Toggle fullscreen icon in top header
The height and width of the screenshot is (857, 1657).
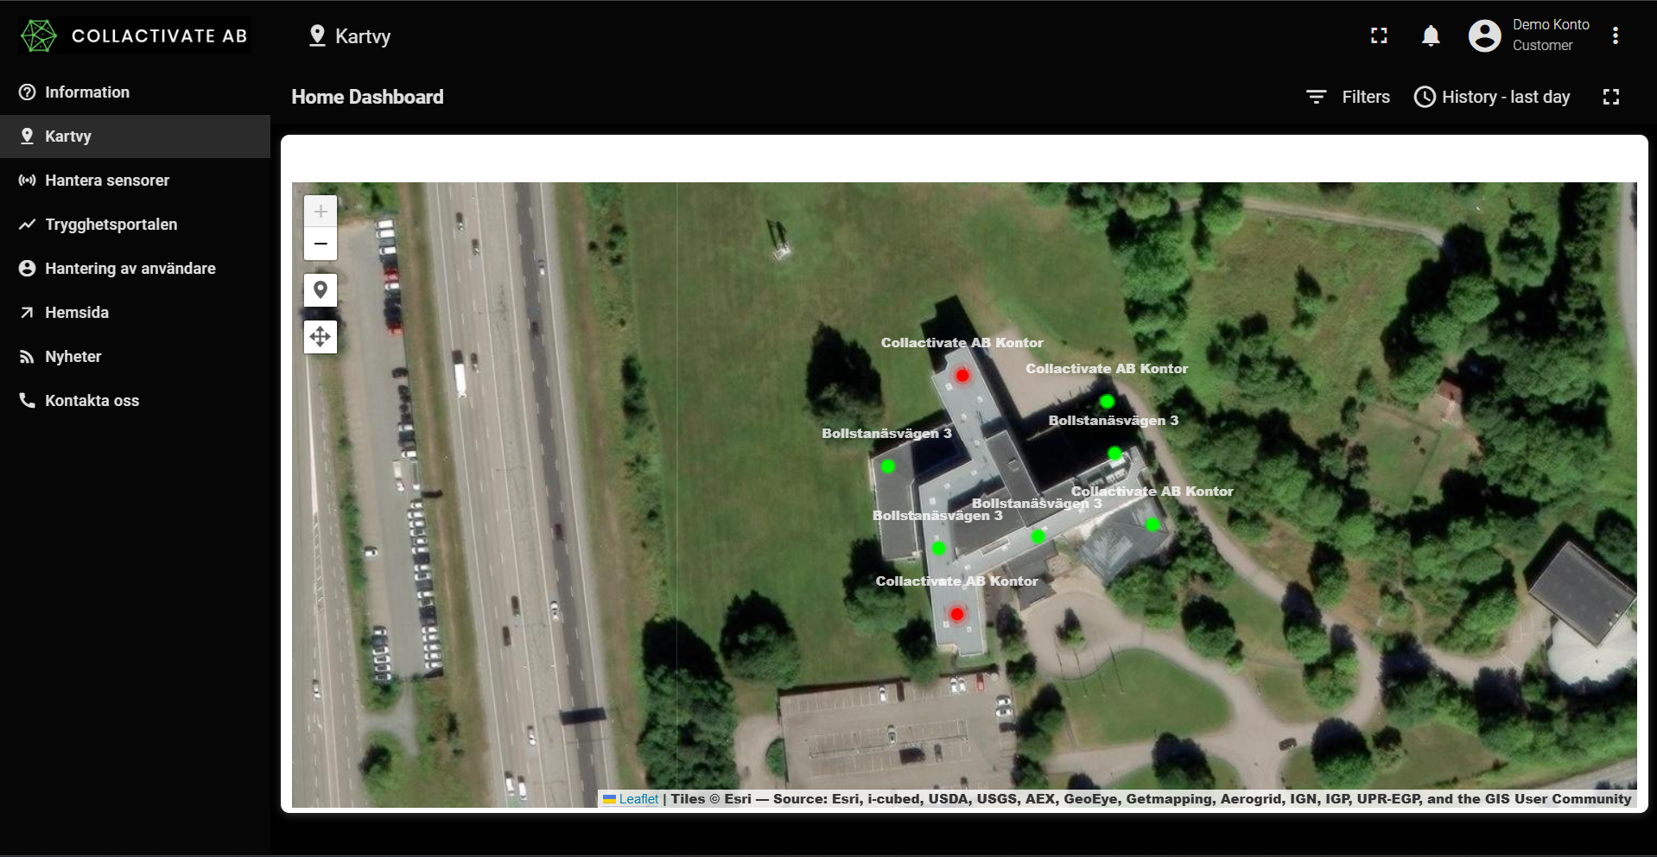[1379, 35]
